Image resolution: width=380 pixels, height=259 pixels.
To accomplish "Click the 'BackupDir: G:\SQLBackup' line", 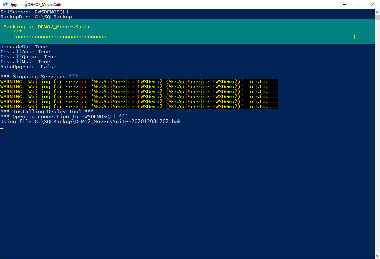I will [x=36, y=17].
